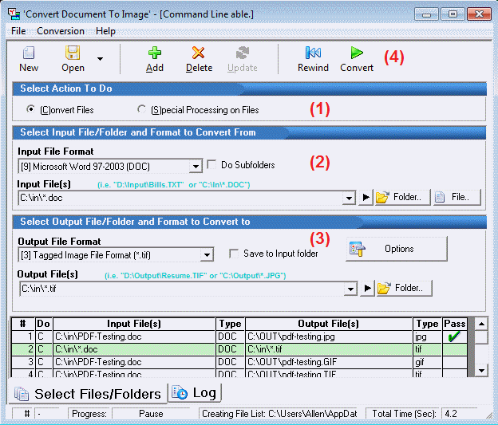Click the Pass column header
This screenshot has height=425, width=498.
(455, 324)
